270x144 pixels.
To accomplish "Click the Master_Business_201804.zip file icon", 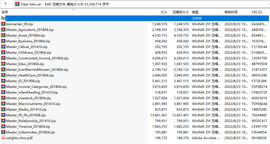I will coord(3,41).
